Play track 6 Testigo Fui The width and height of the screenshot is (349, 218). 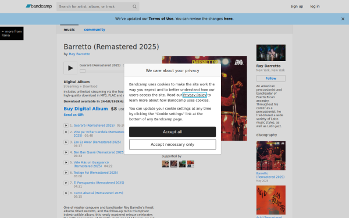pyautogui.click(x=66, y=173)
